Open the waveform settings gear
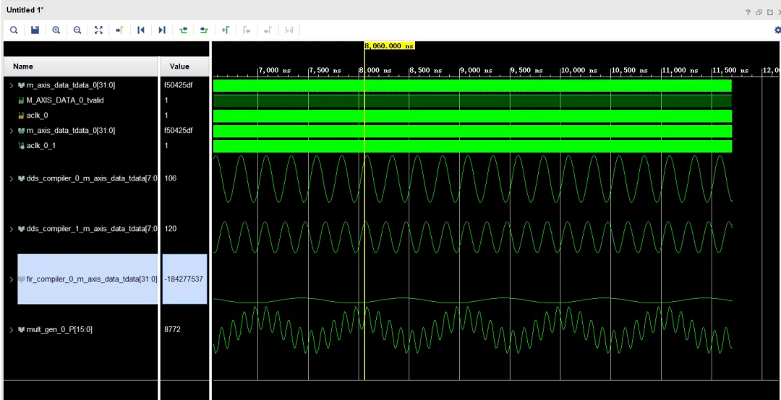 coord(777,30)
